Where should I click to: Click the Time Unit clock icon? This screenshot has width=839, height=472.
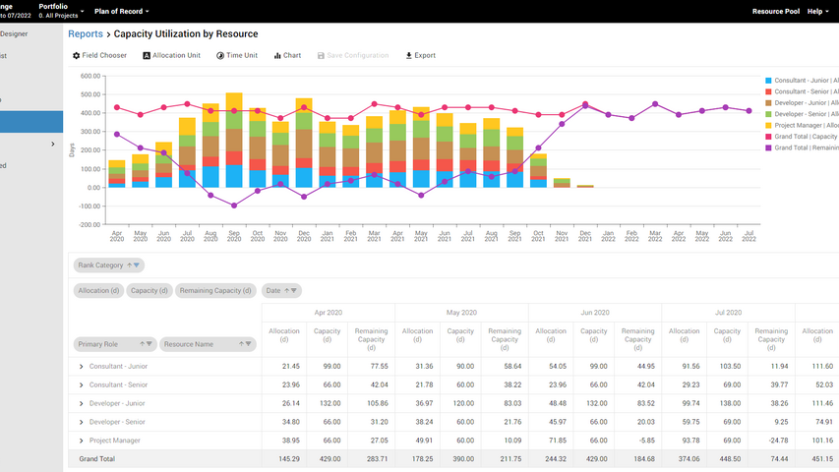coord(220,56)
